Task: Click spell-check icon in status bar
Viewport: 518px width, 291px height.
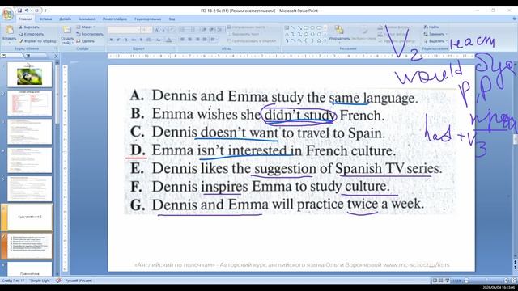Action: (x=58, y=280)
